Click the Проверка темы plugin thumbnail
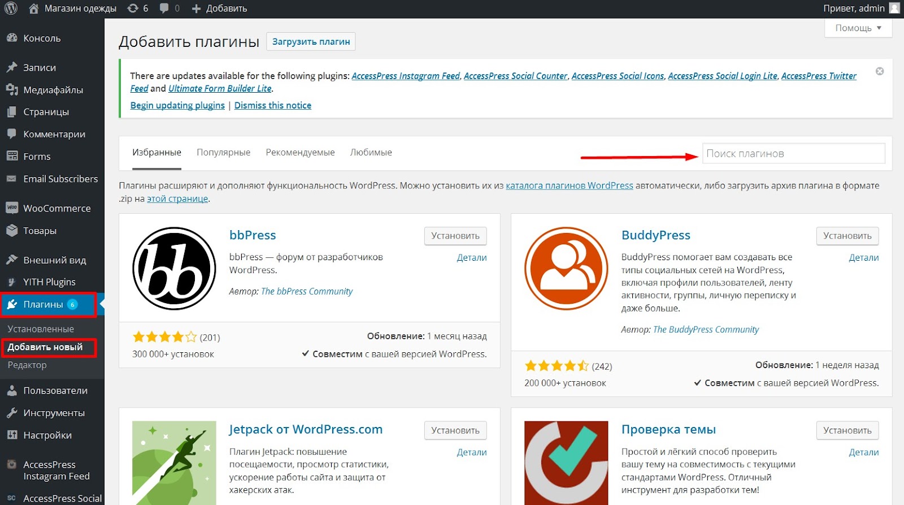This screenshot has width=904, height=505. point(566,463)
